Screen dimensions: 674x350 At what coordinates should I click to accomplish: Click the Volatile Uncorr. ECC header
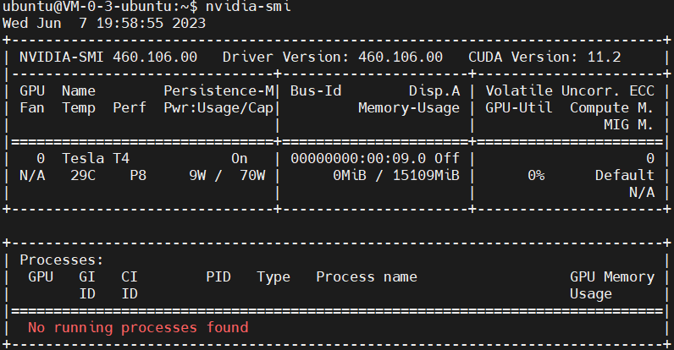[570, 90]
